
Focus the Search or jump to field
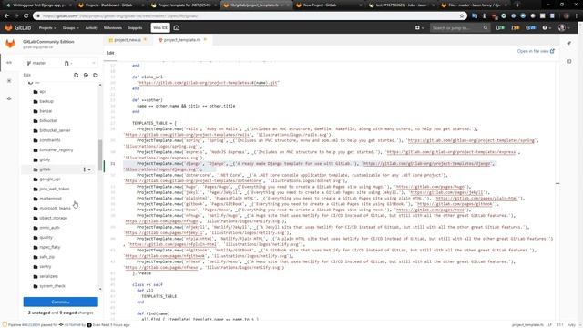(460, 28)
